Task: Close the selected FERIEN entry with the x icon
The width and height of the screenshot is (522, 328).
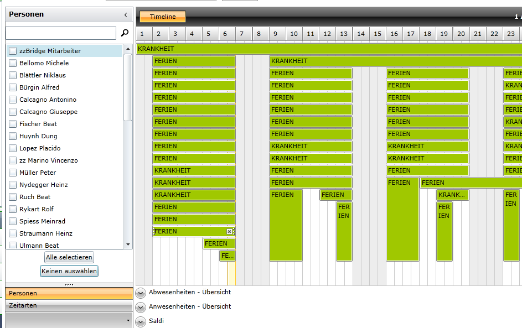Action: 229,232
